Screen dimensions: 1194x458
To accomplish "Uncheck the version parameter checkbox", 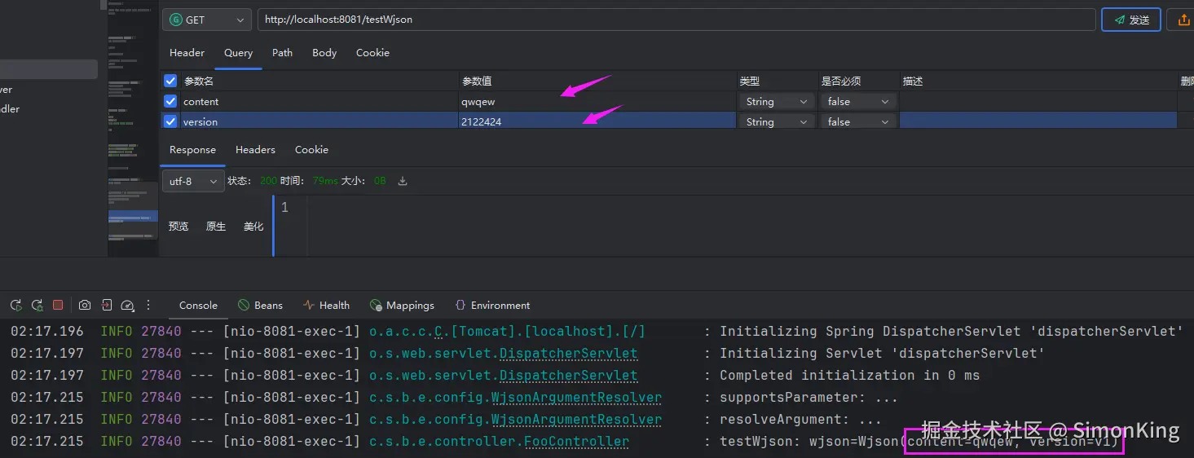I will pos(170,121).
